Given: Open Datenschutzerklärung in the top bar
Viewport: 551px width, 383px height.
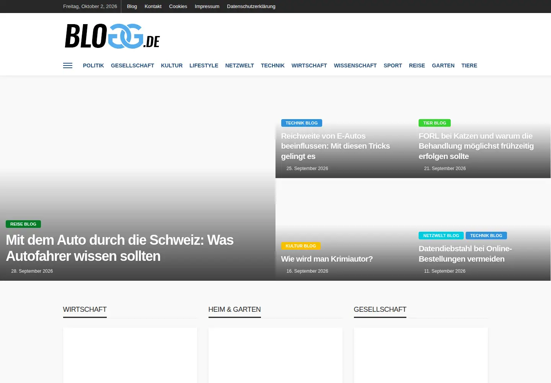Looking at the screenshot, I should pyautogui.click(x=251, y=7).
